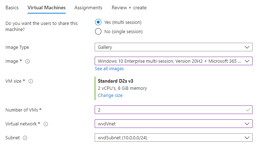Click the info icon next to Subnet

click(25, 138)
